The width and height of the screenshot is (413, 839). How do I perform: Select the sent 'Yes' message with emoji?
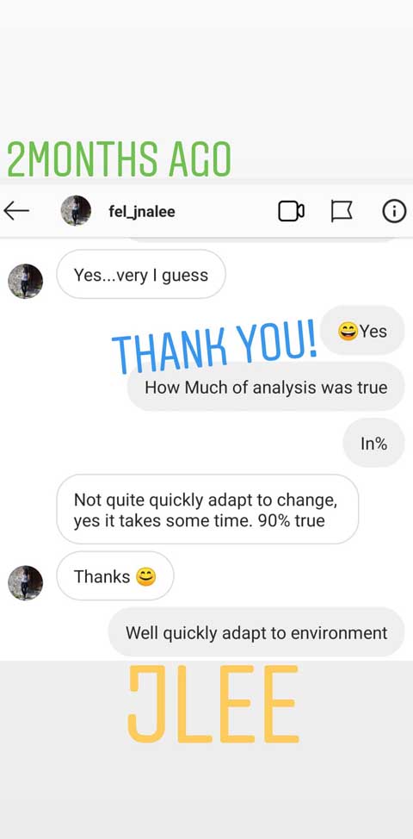pyautogui.click(x=363, y=332)
